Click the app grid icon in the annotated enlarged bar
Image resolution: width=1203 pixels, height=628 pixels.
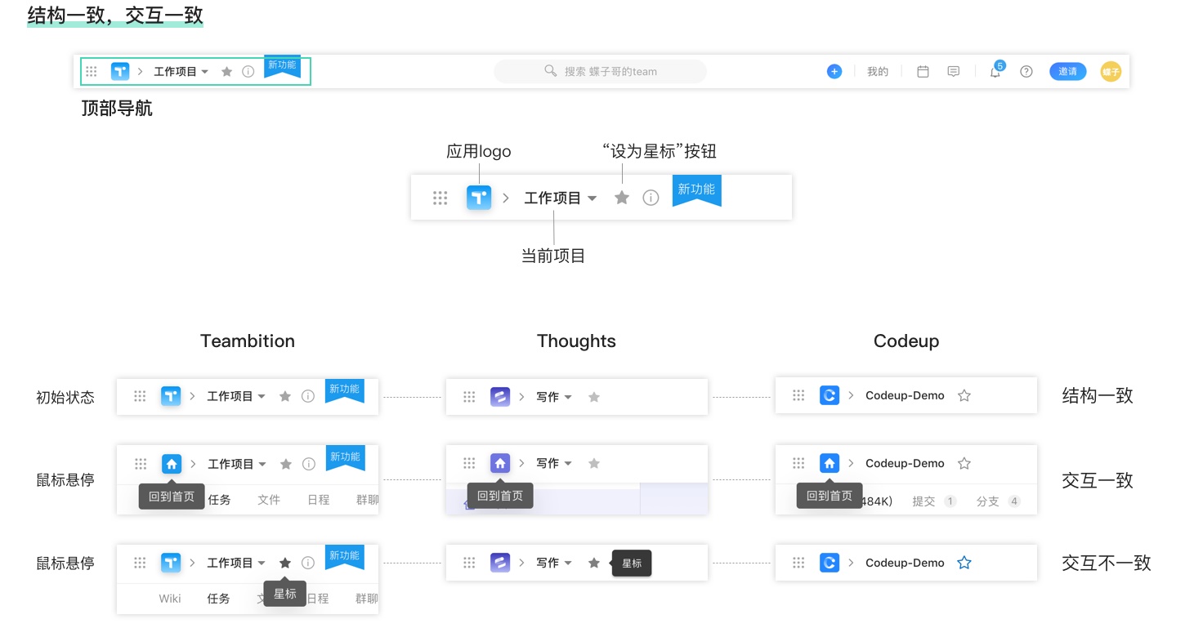[441, 198]
